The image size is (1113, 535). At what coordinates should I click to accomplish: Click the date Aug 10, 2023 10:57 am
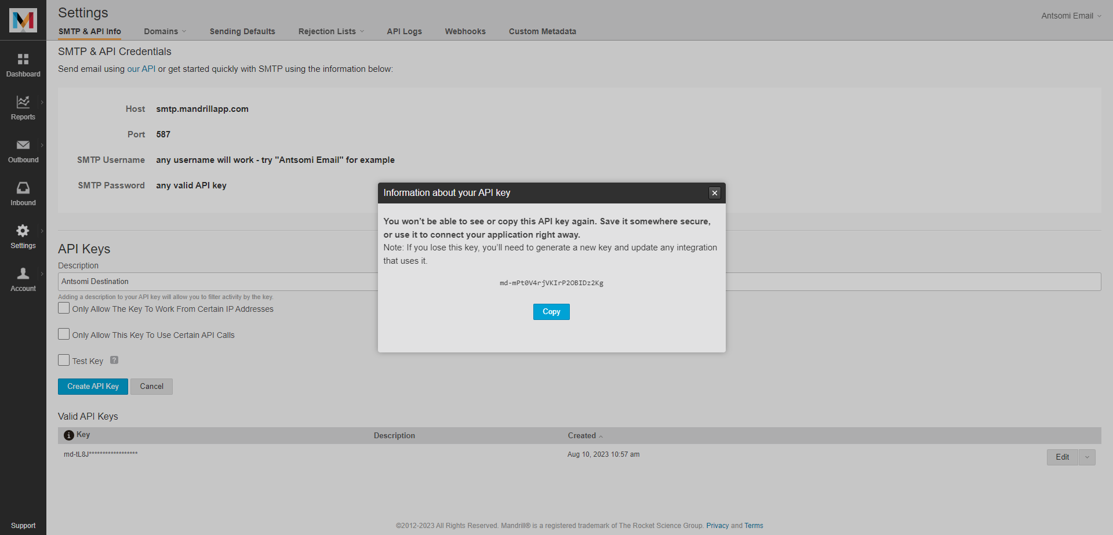coord(603,454)
